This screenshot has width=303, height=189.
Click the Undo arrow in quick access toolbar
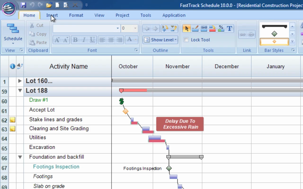pos(32,5)
